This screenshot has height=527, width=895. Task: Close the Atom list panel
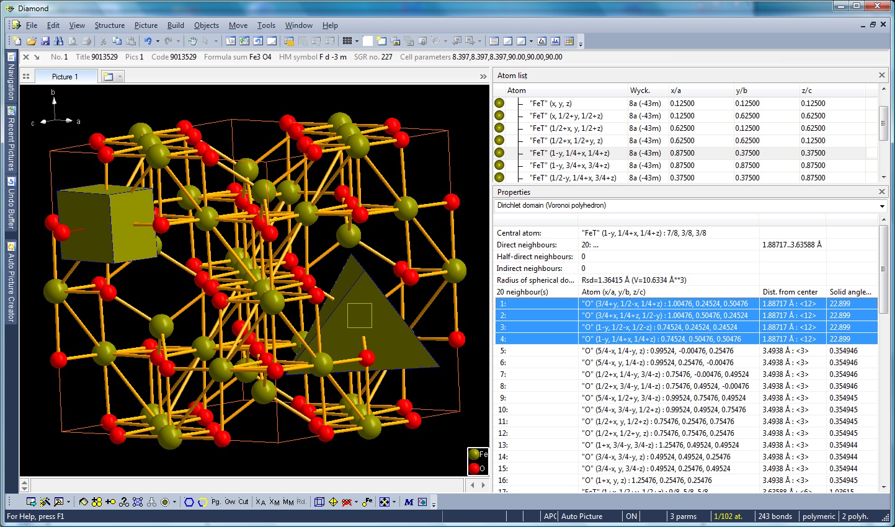tap(881, 75)
